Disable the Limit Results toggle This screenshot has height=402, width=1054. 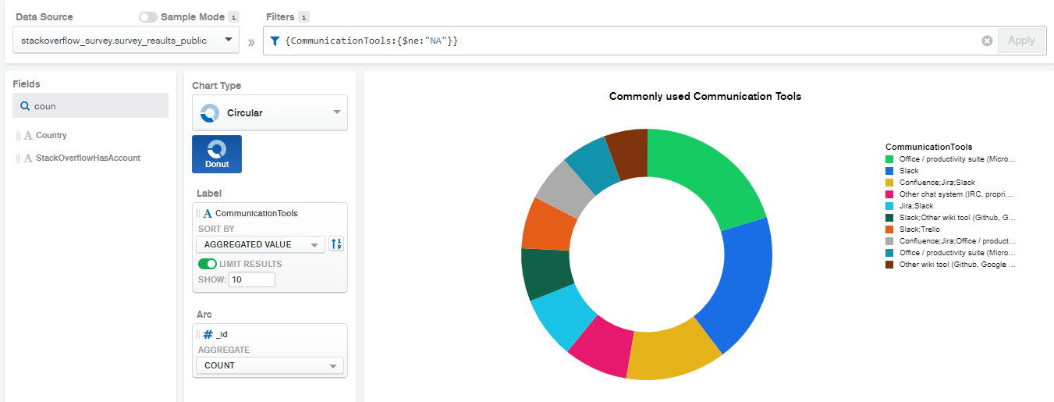(x=208, y=264)
